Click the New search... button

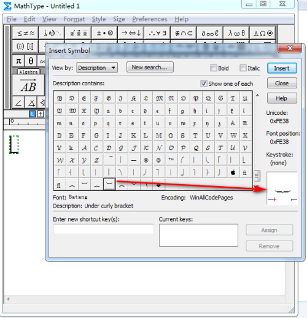(x=150, y=67)
